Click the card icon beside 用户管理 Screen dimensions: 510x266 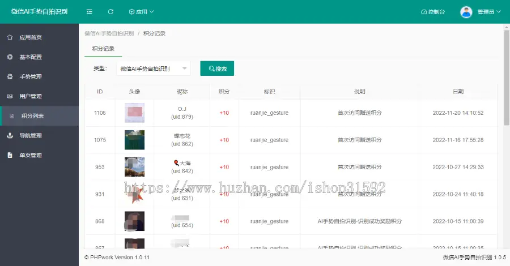tap(10, 96)
